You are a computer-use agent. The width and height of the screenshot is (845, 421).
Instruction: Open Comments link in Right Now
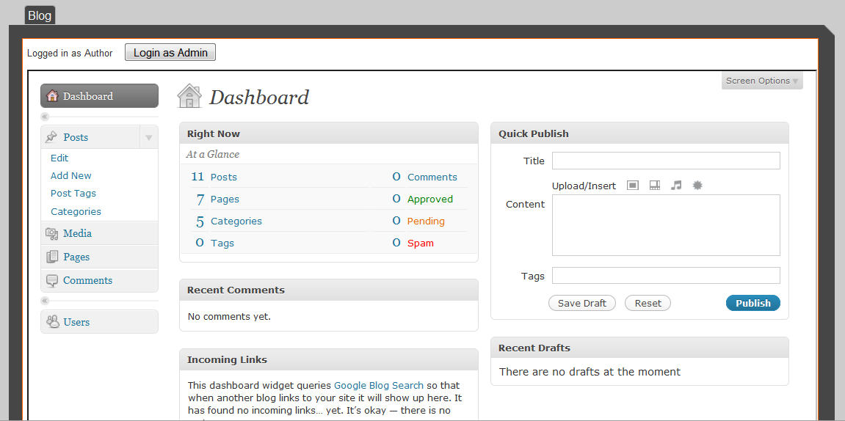click(432, 177)
